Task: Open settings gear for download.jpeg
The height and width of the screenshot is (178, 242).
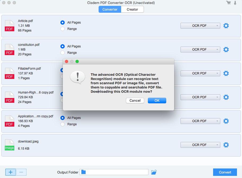Action: point(226,145)
